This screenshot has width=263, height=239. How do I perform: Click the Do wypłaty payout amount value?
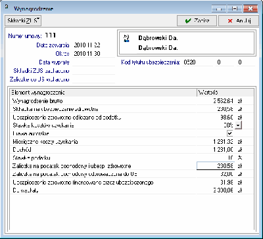pos(223,190)
